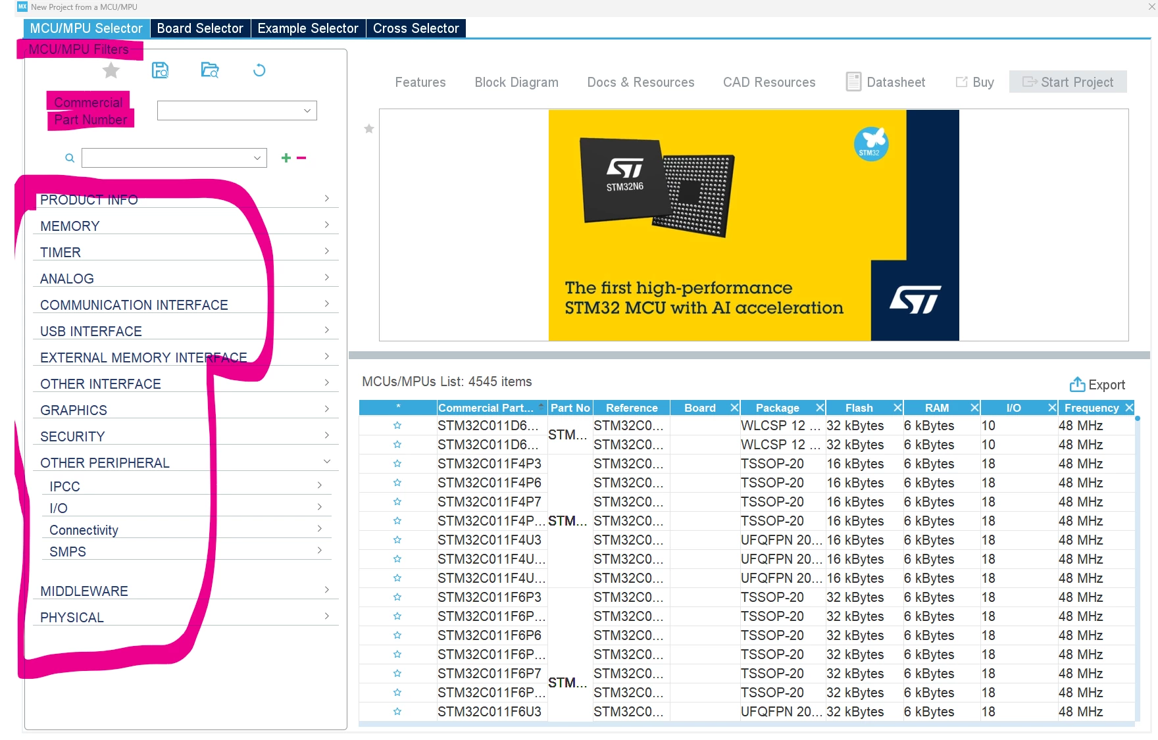Select the MCU/MPU Selector tab
Screen dimensions: 1158x740
[86, 28]
